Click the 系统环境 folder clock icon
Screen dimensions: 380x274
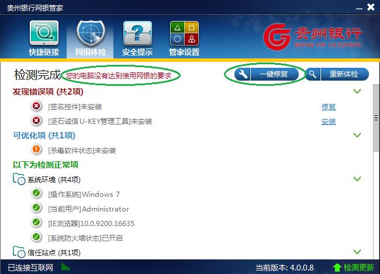19,179
